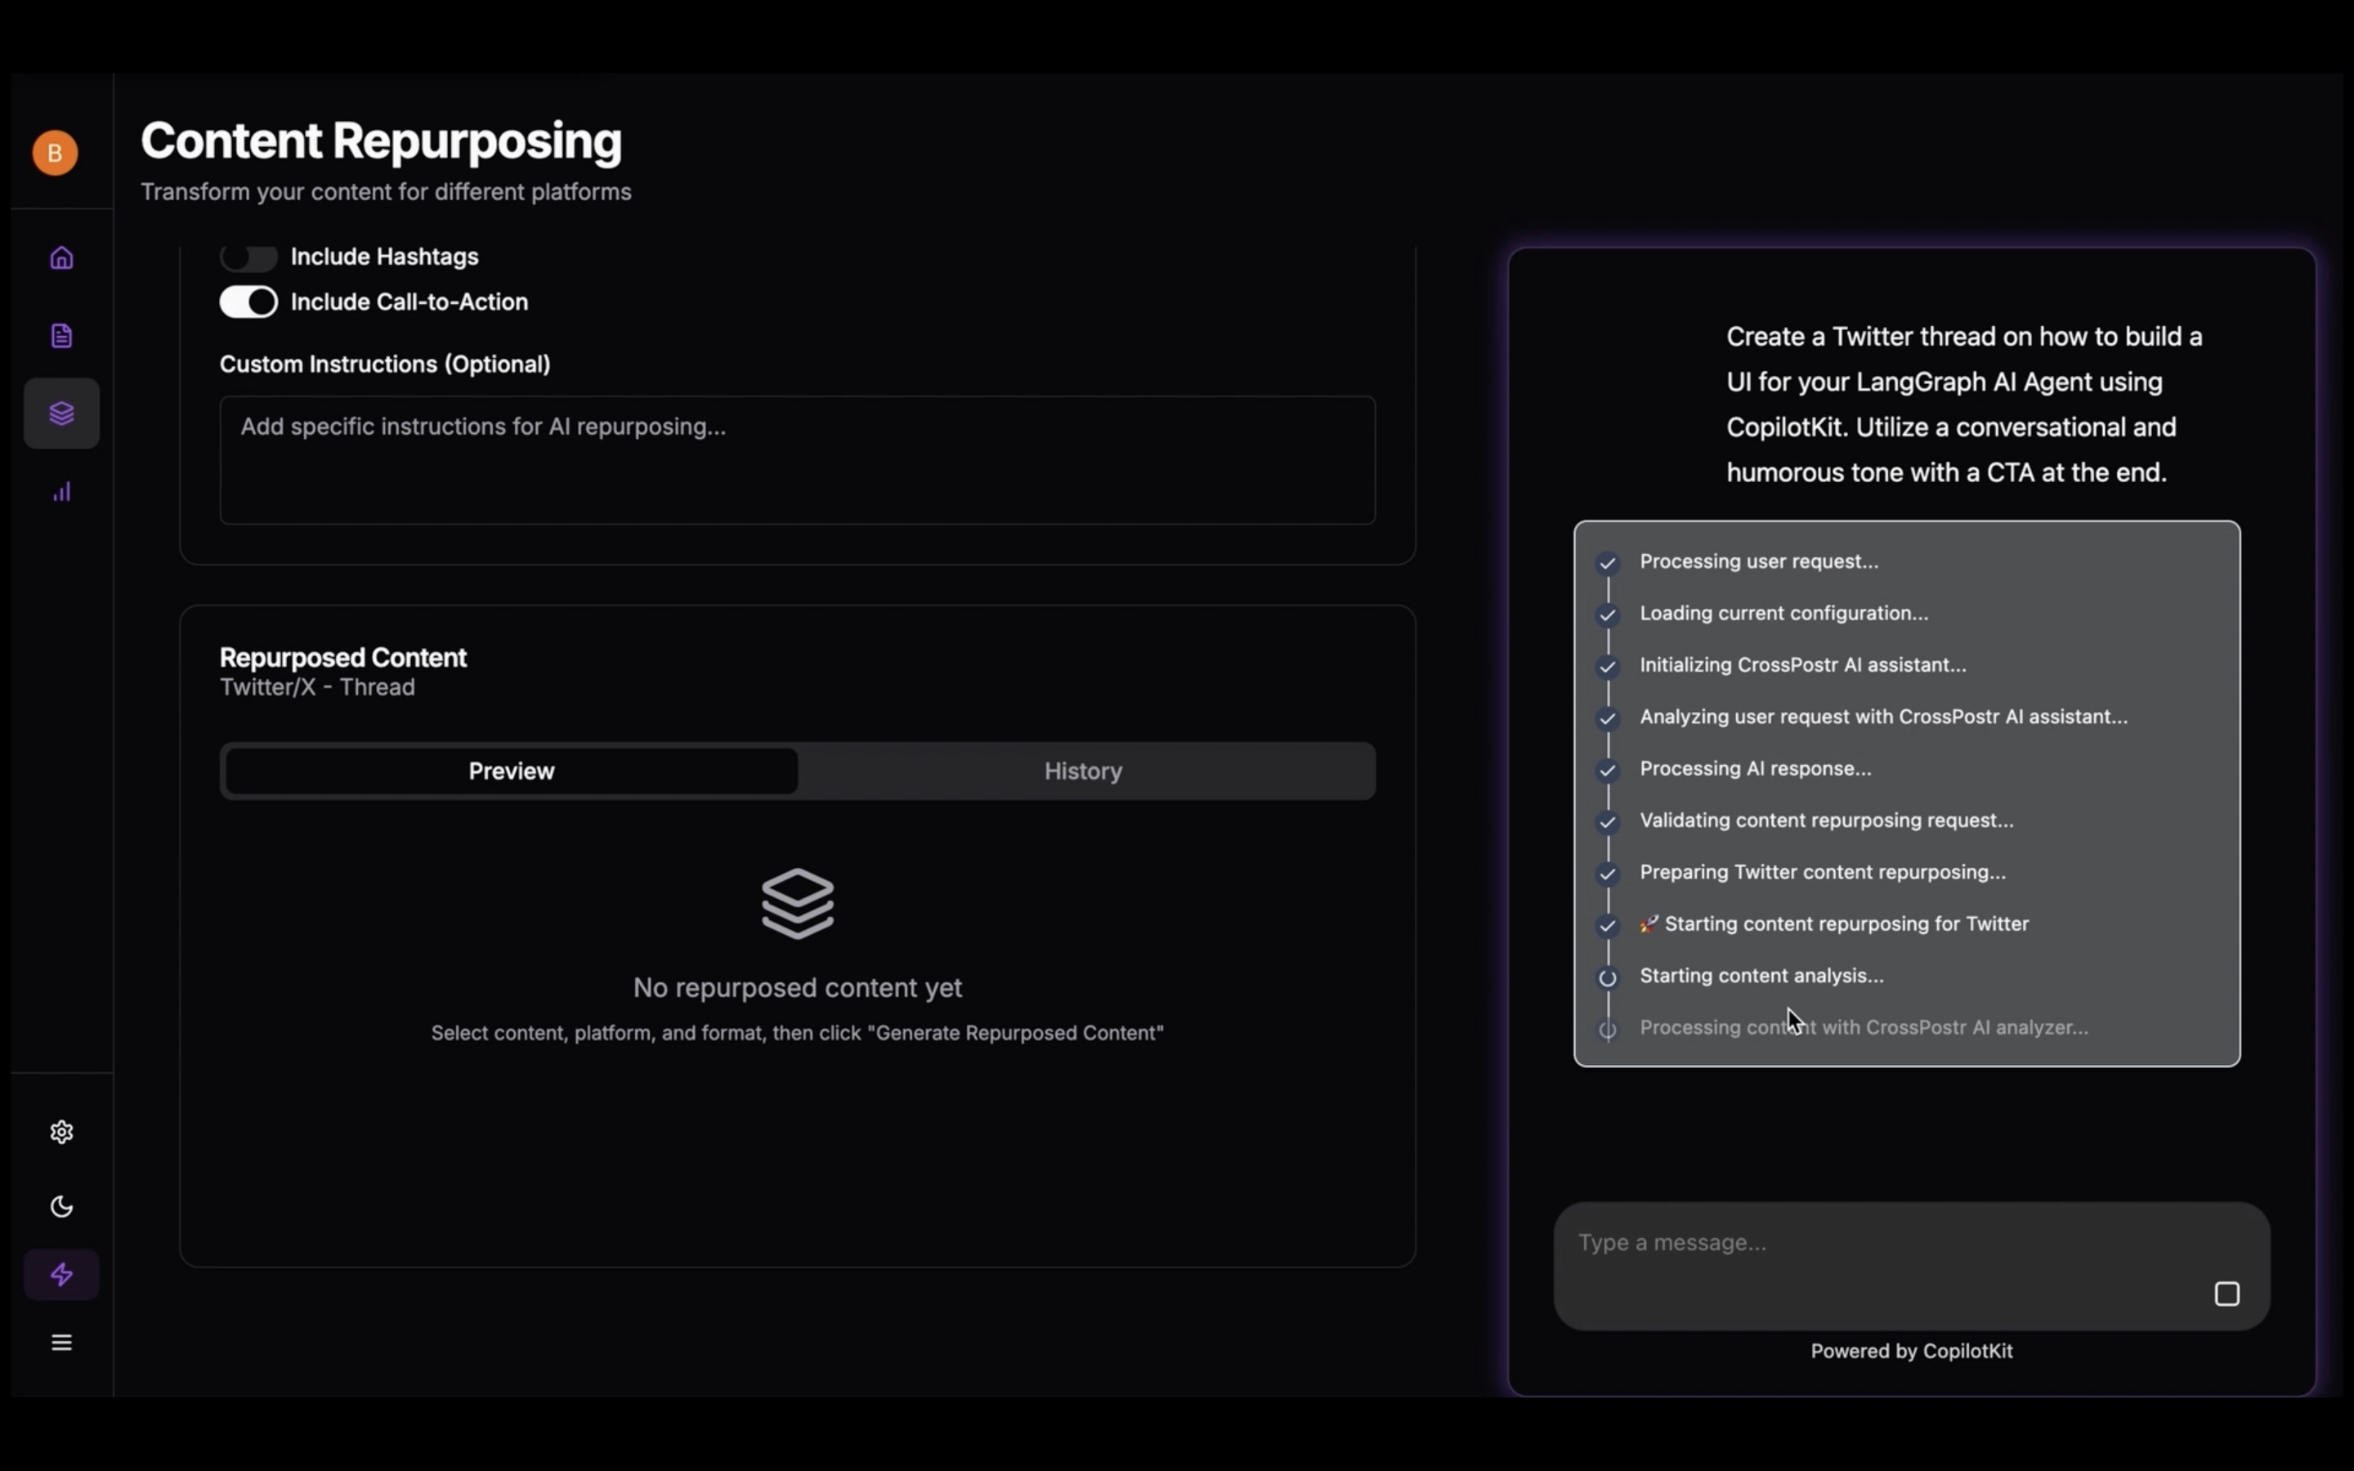Image resolution: width=2354 pixels, height=1471 pixels.
Task: Open the settings gear icon
Action: click(x=61, y=1132)
